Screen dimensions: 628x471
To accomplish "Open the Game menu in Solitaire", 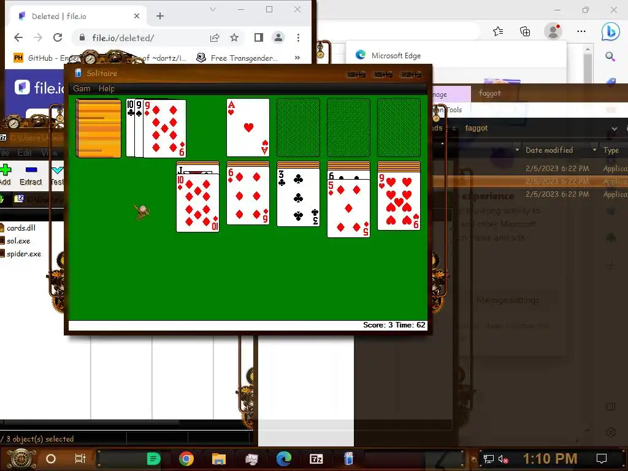I will pyautogui.click(x=82, y=88).
